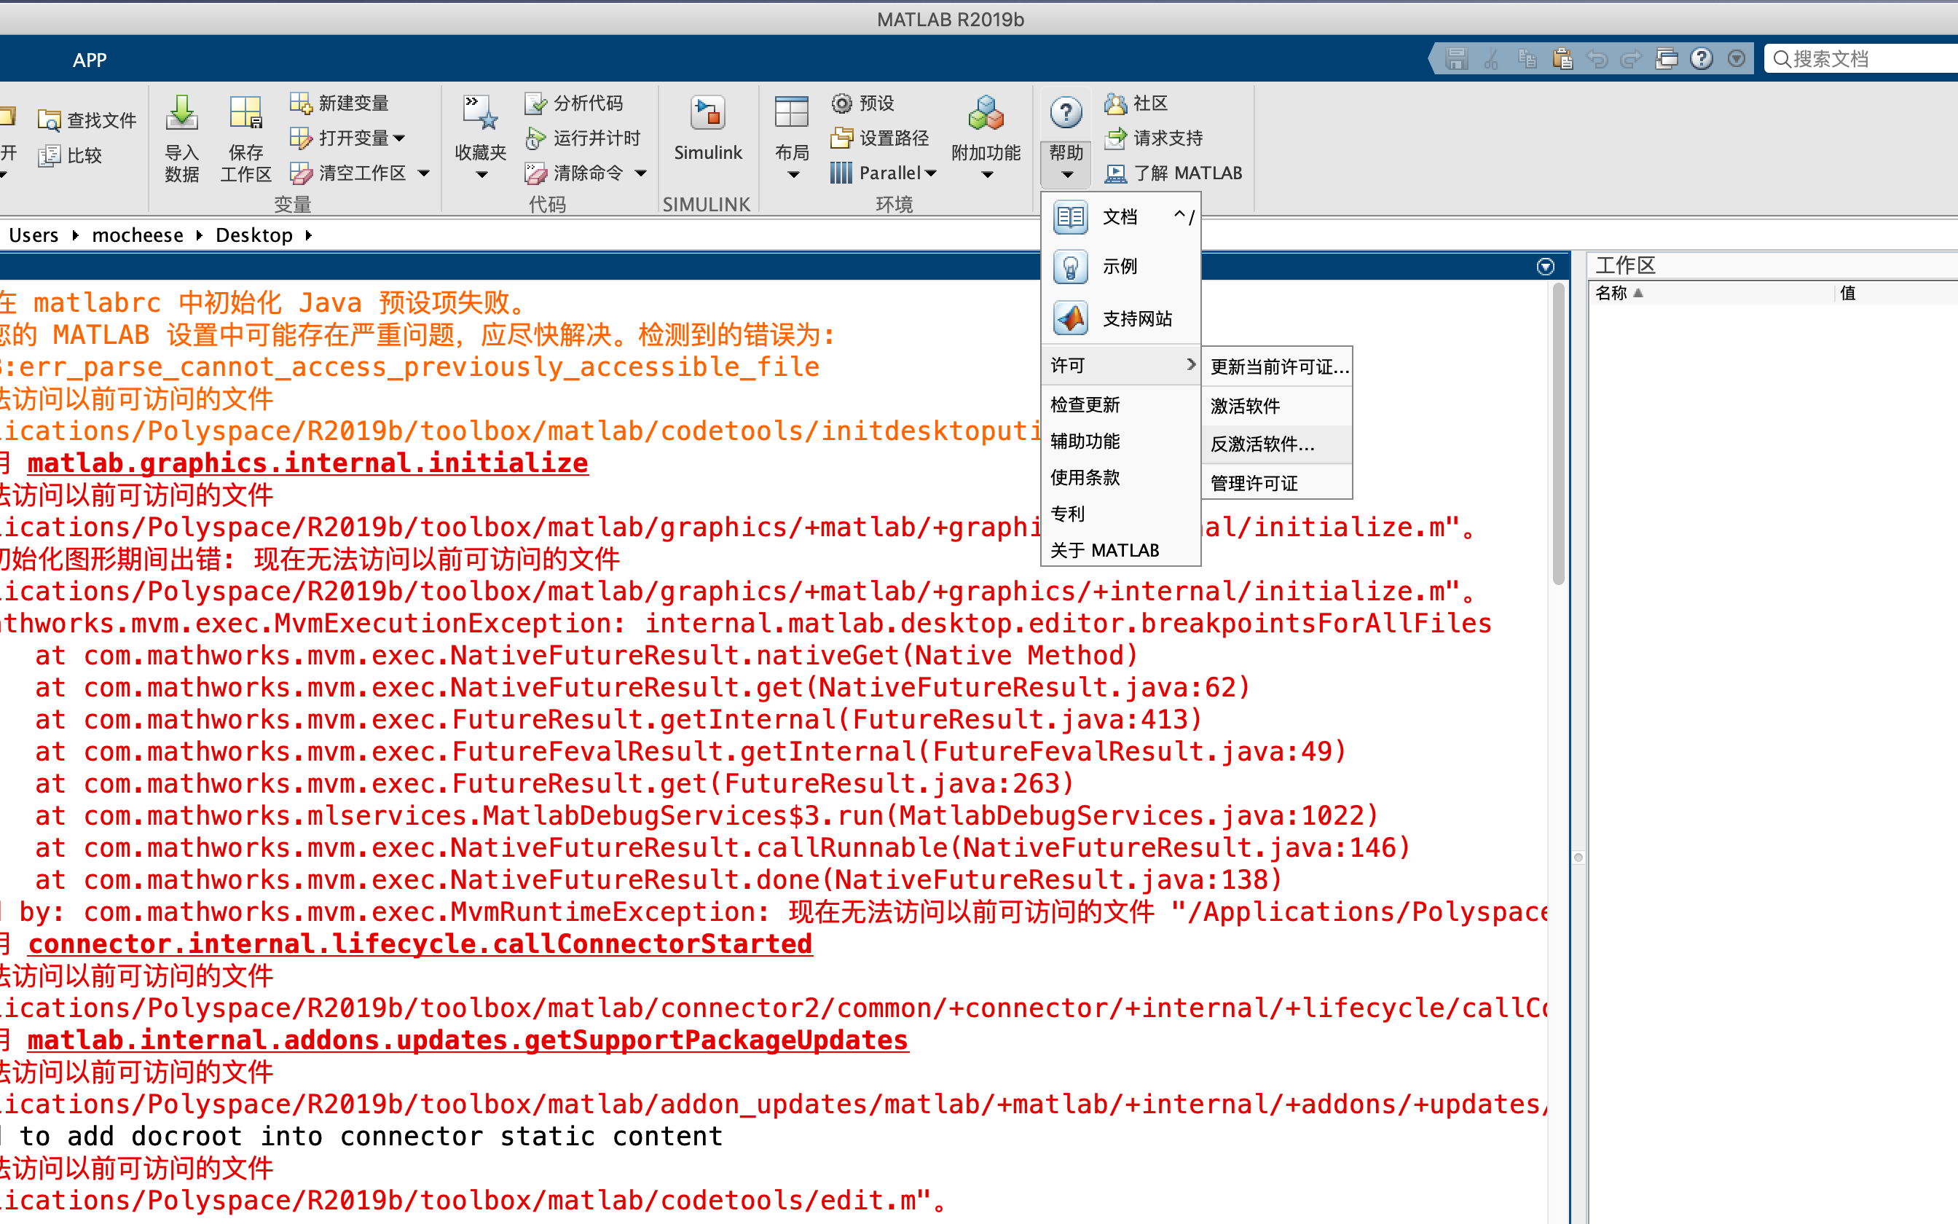Expand the Open Variable (打开变量) dropdown
This screenshot has width=1958, height=1224.
pyautogui.click(x=400, y=138)
